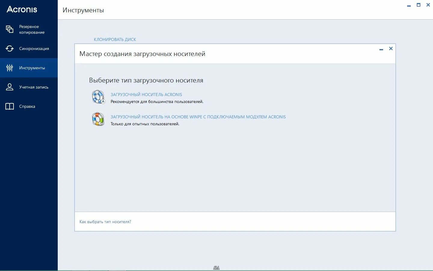Minimize the bootable media wizard dialog

pos(381,49)
